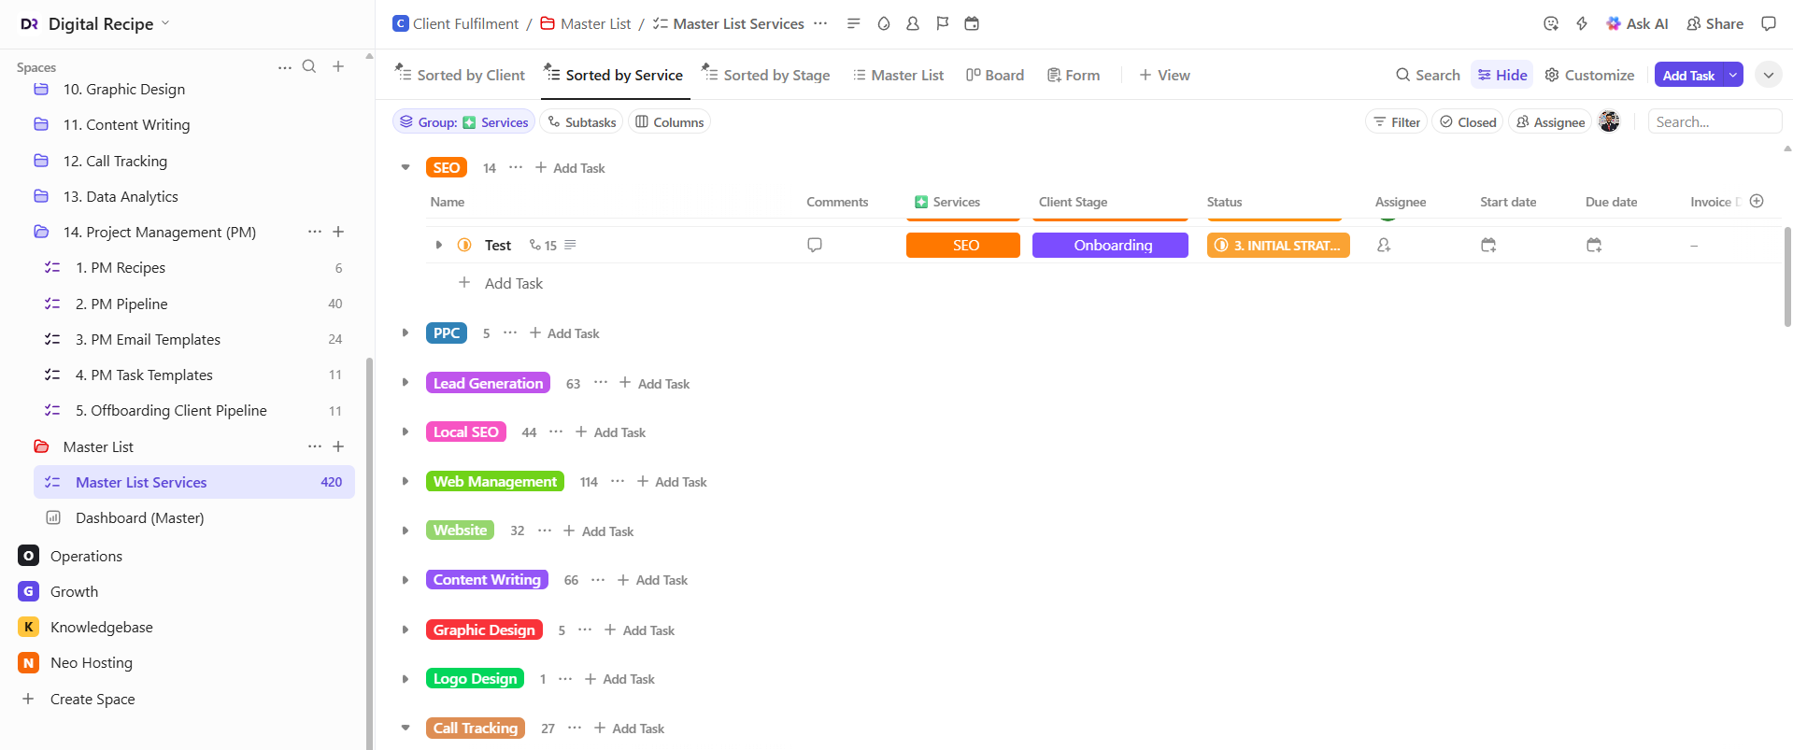Open the Board view tab
The width and height of the screenshot is (1793, 750).
[995, 75]
